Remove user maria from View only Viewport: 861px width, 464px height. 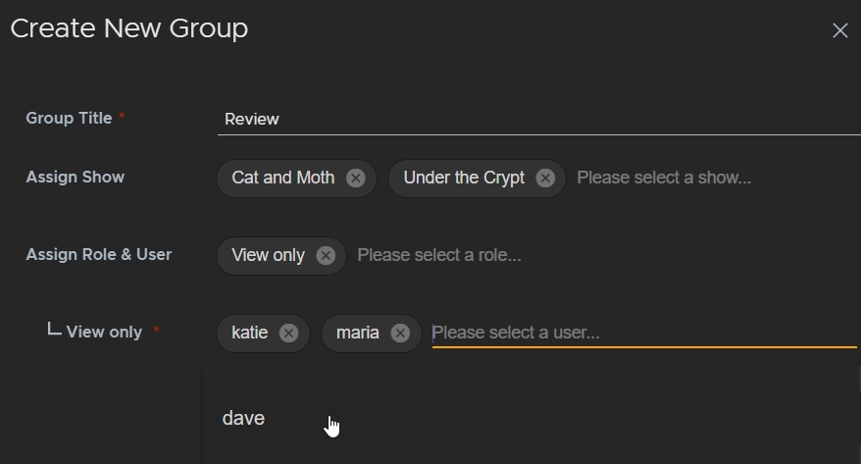[x=400, y=334]
